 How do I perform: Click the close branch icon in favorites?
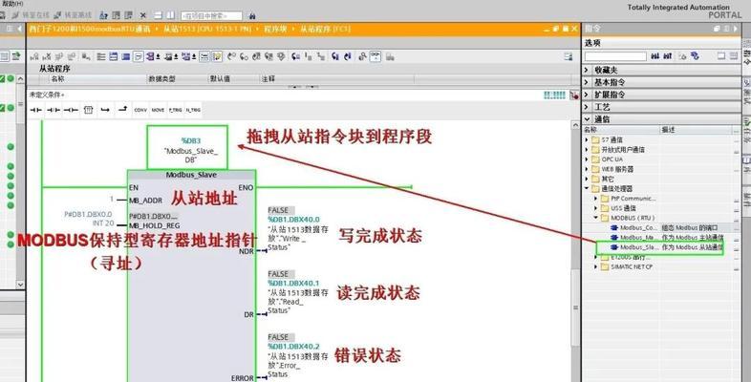click(122, 110)
